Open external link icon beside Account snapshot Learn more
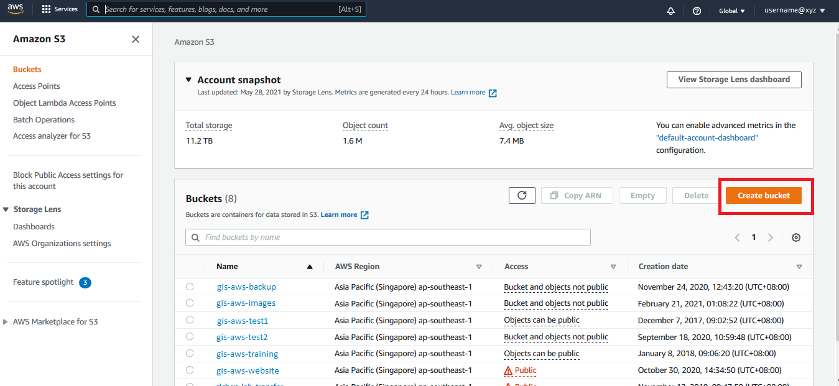 point(493,93)
